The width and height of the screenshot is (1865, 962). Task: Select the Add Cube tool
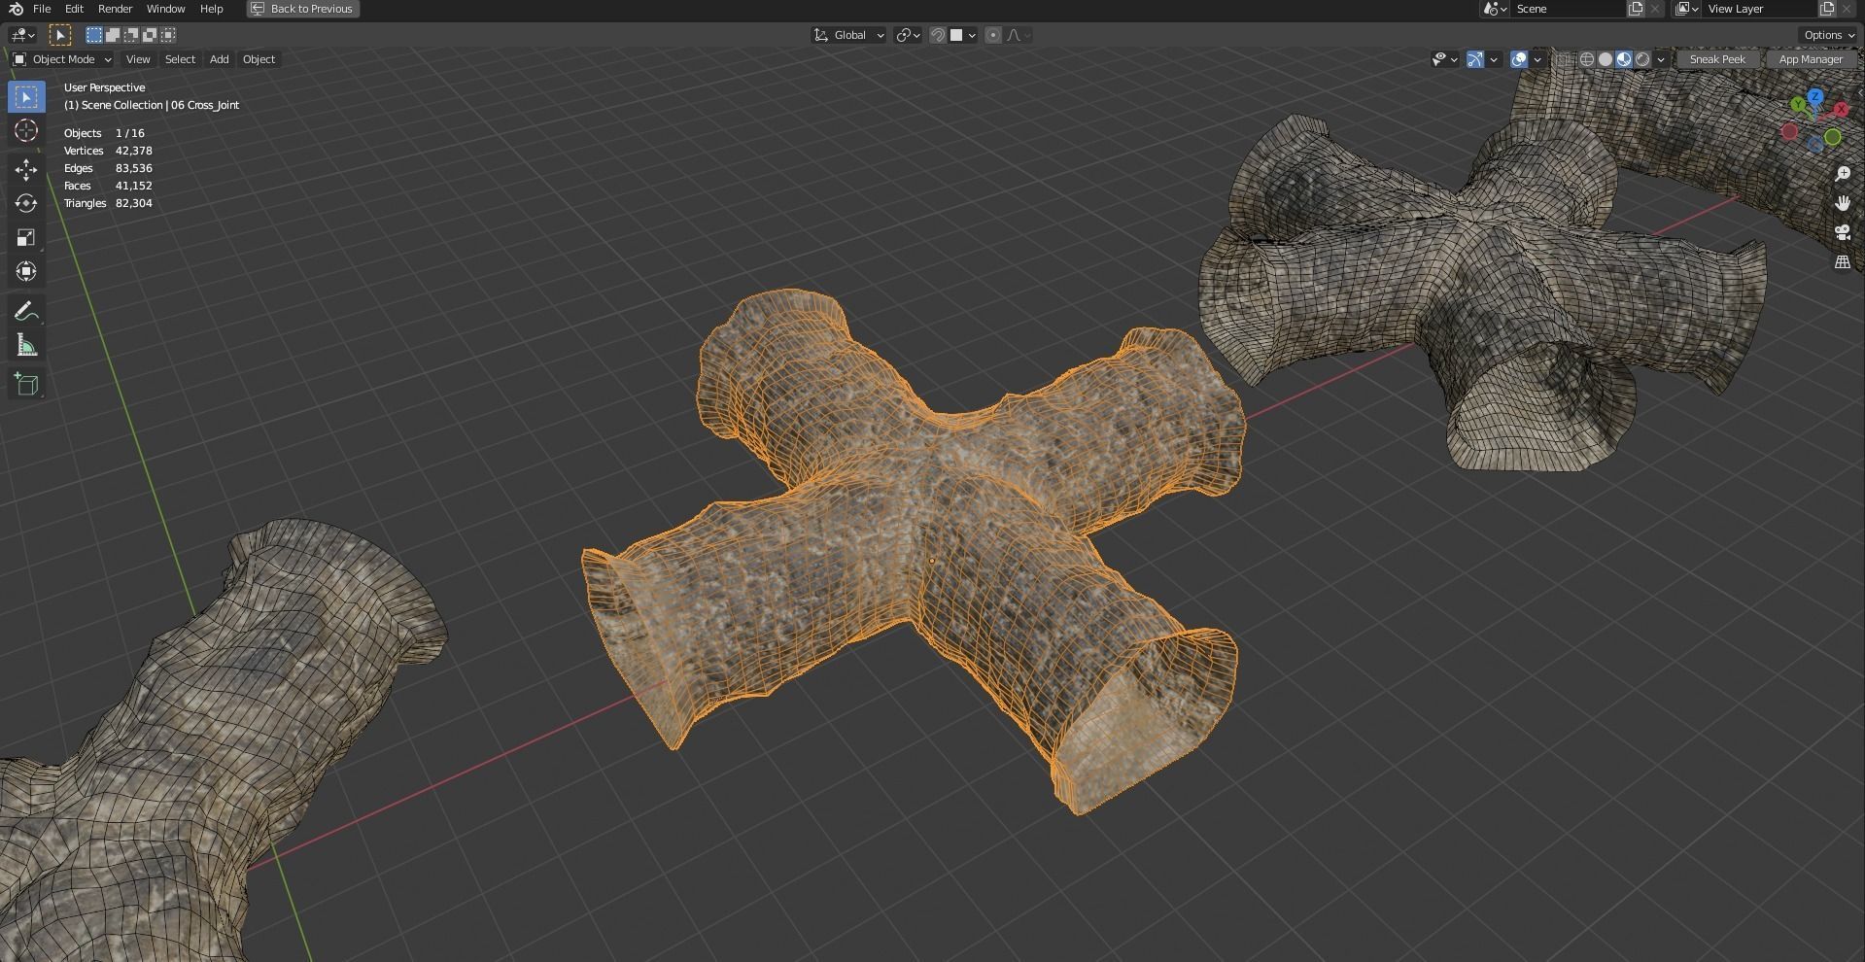coord(26,384)
